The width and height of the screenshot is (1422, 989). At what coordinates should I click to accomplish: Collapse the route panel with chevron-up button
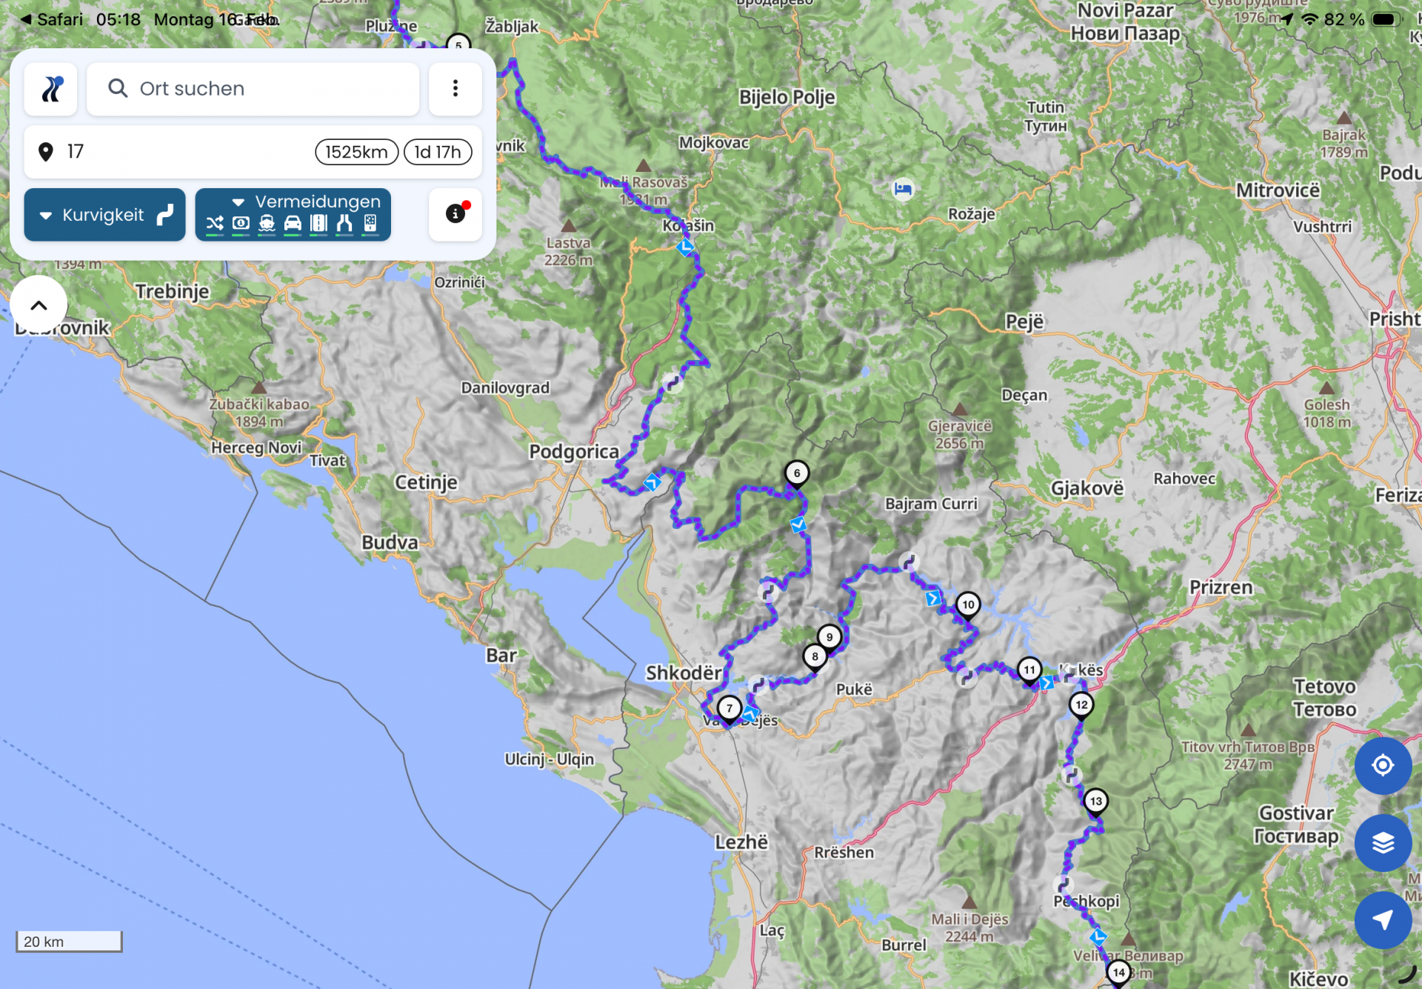[39, 304]
